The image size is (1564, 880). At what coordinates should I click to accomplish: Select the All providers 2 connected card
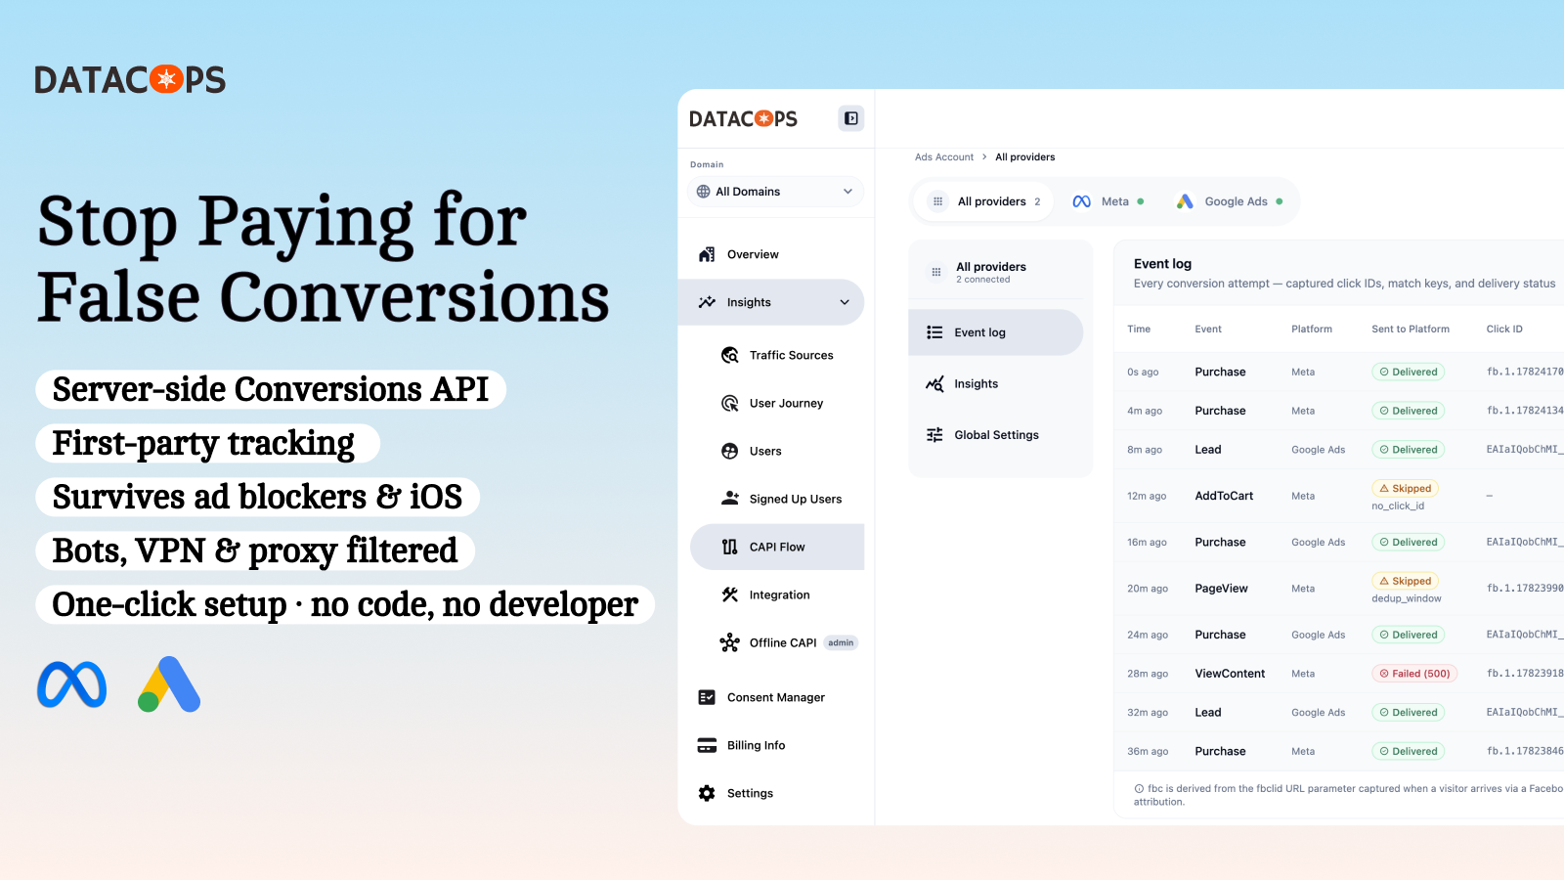click(x=995, y=272)
